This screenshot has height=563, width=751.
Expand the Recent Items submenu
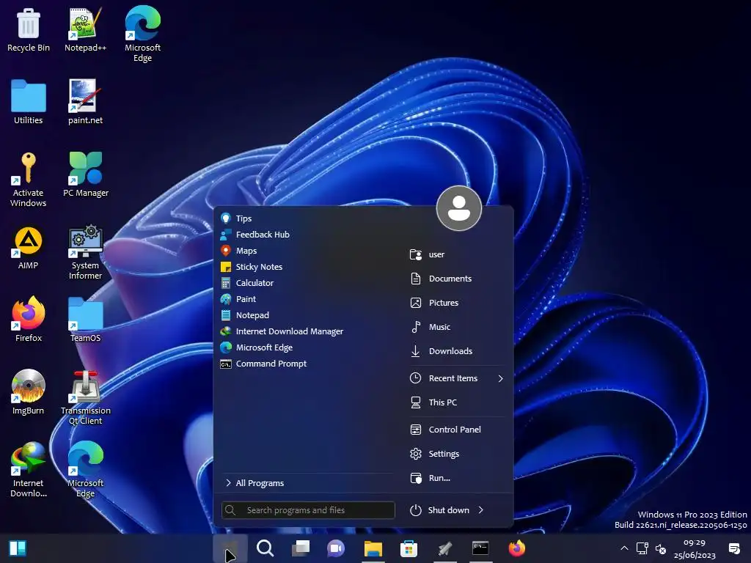click(x=458, y=378)
